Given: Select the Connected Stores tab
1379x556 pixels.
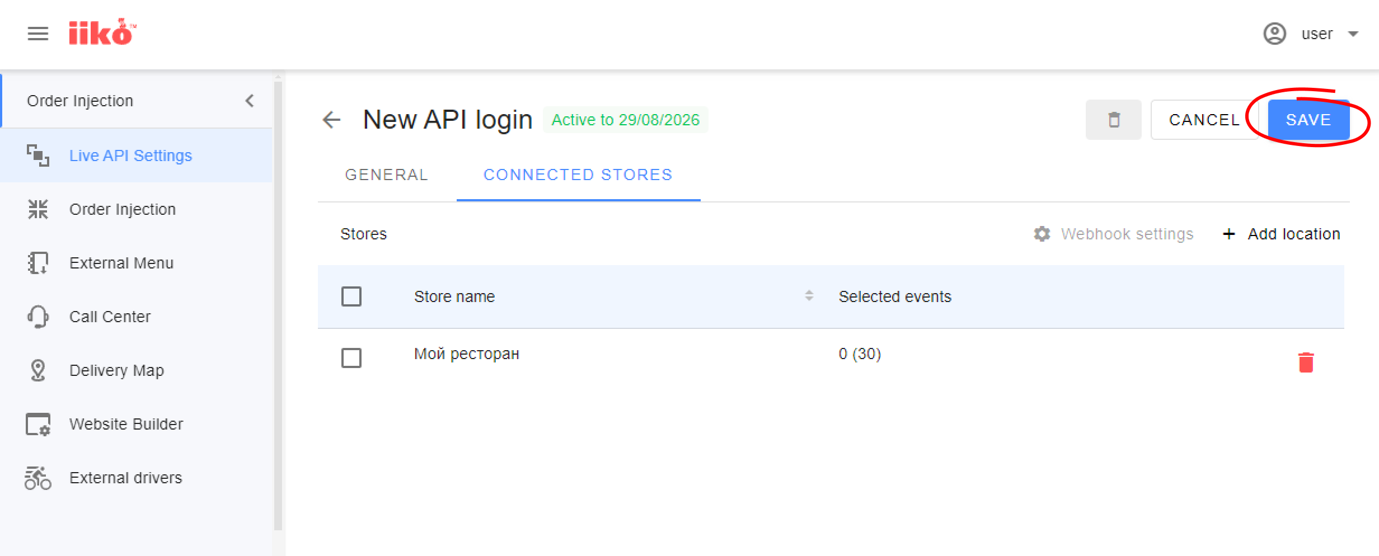Looking at the screenshot, I should pyautogui.click(x=578, y=175).
